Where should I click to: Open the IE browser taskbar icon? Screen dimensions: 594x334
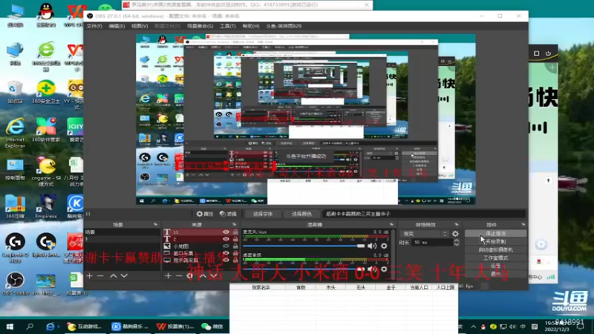[50, 327]
